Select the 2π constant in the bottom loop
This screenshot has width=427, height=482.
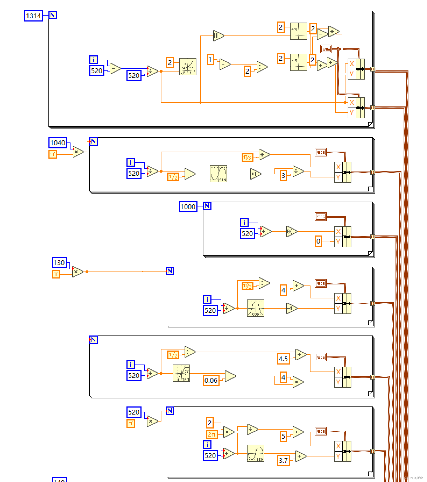(x=212, y=434)
